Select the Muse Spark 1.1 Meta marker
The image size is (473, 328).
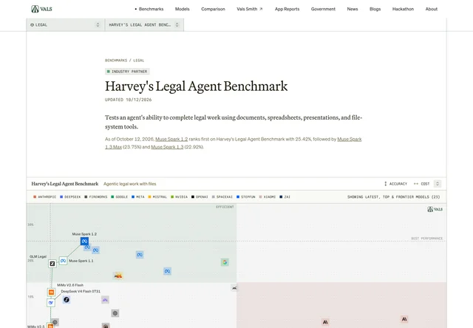(x=63, y=261)
